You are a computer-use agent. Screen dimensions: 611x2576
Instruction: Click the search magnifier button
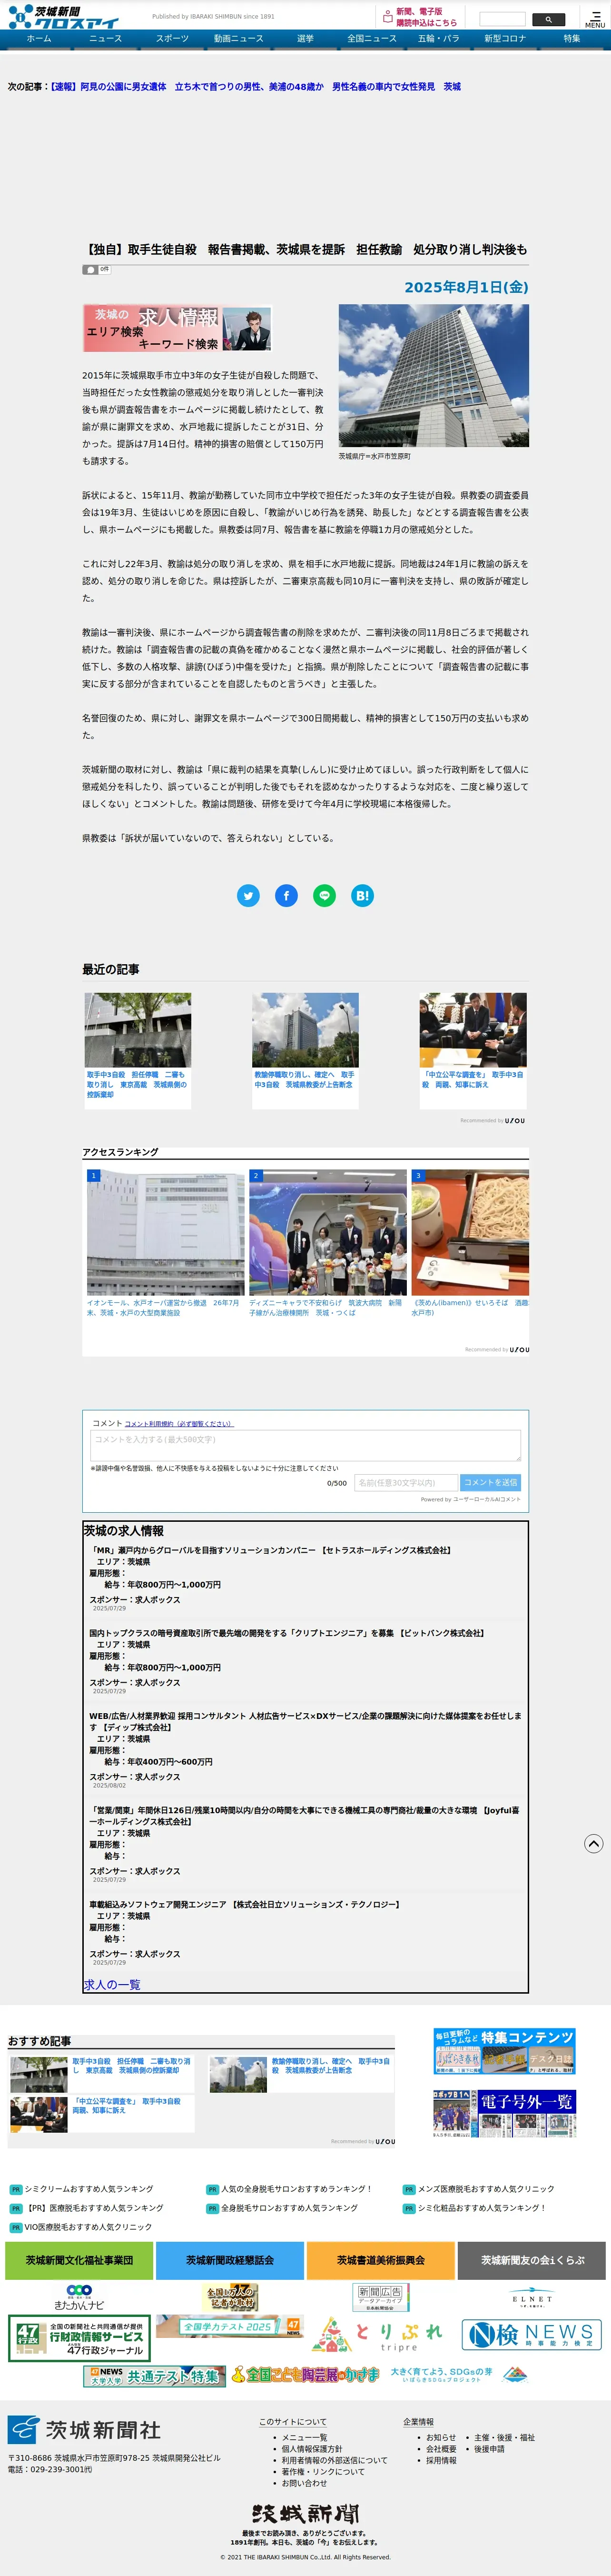(548, 19)
